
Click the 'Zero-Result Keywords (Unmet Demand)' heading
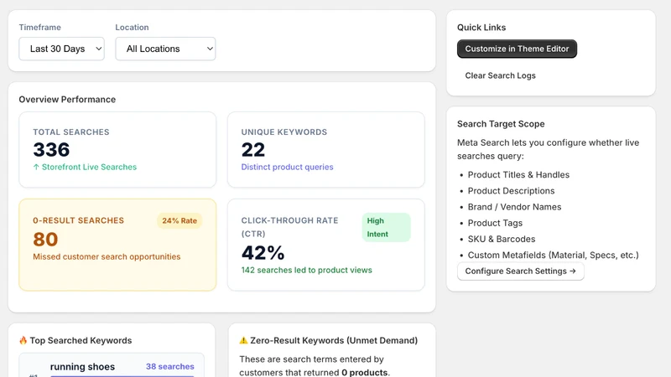334,341
